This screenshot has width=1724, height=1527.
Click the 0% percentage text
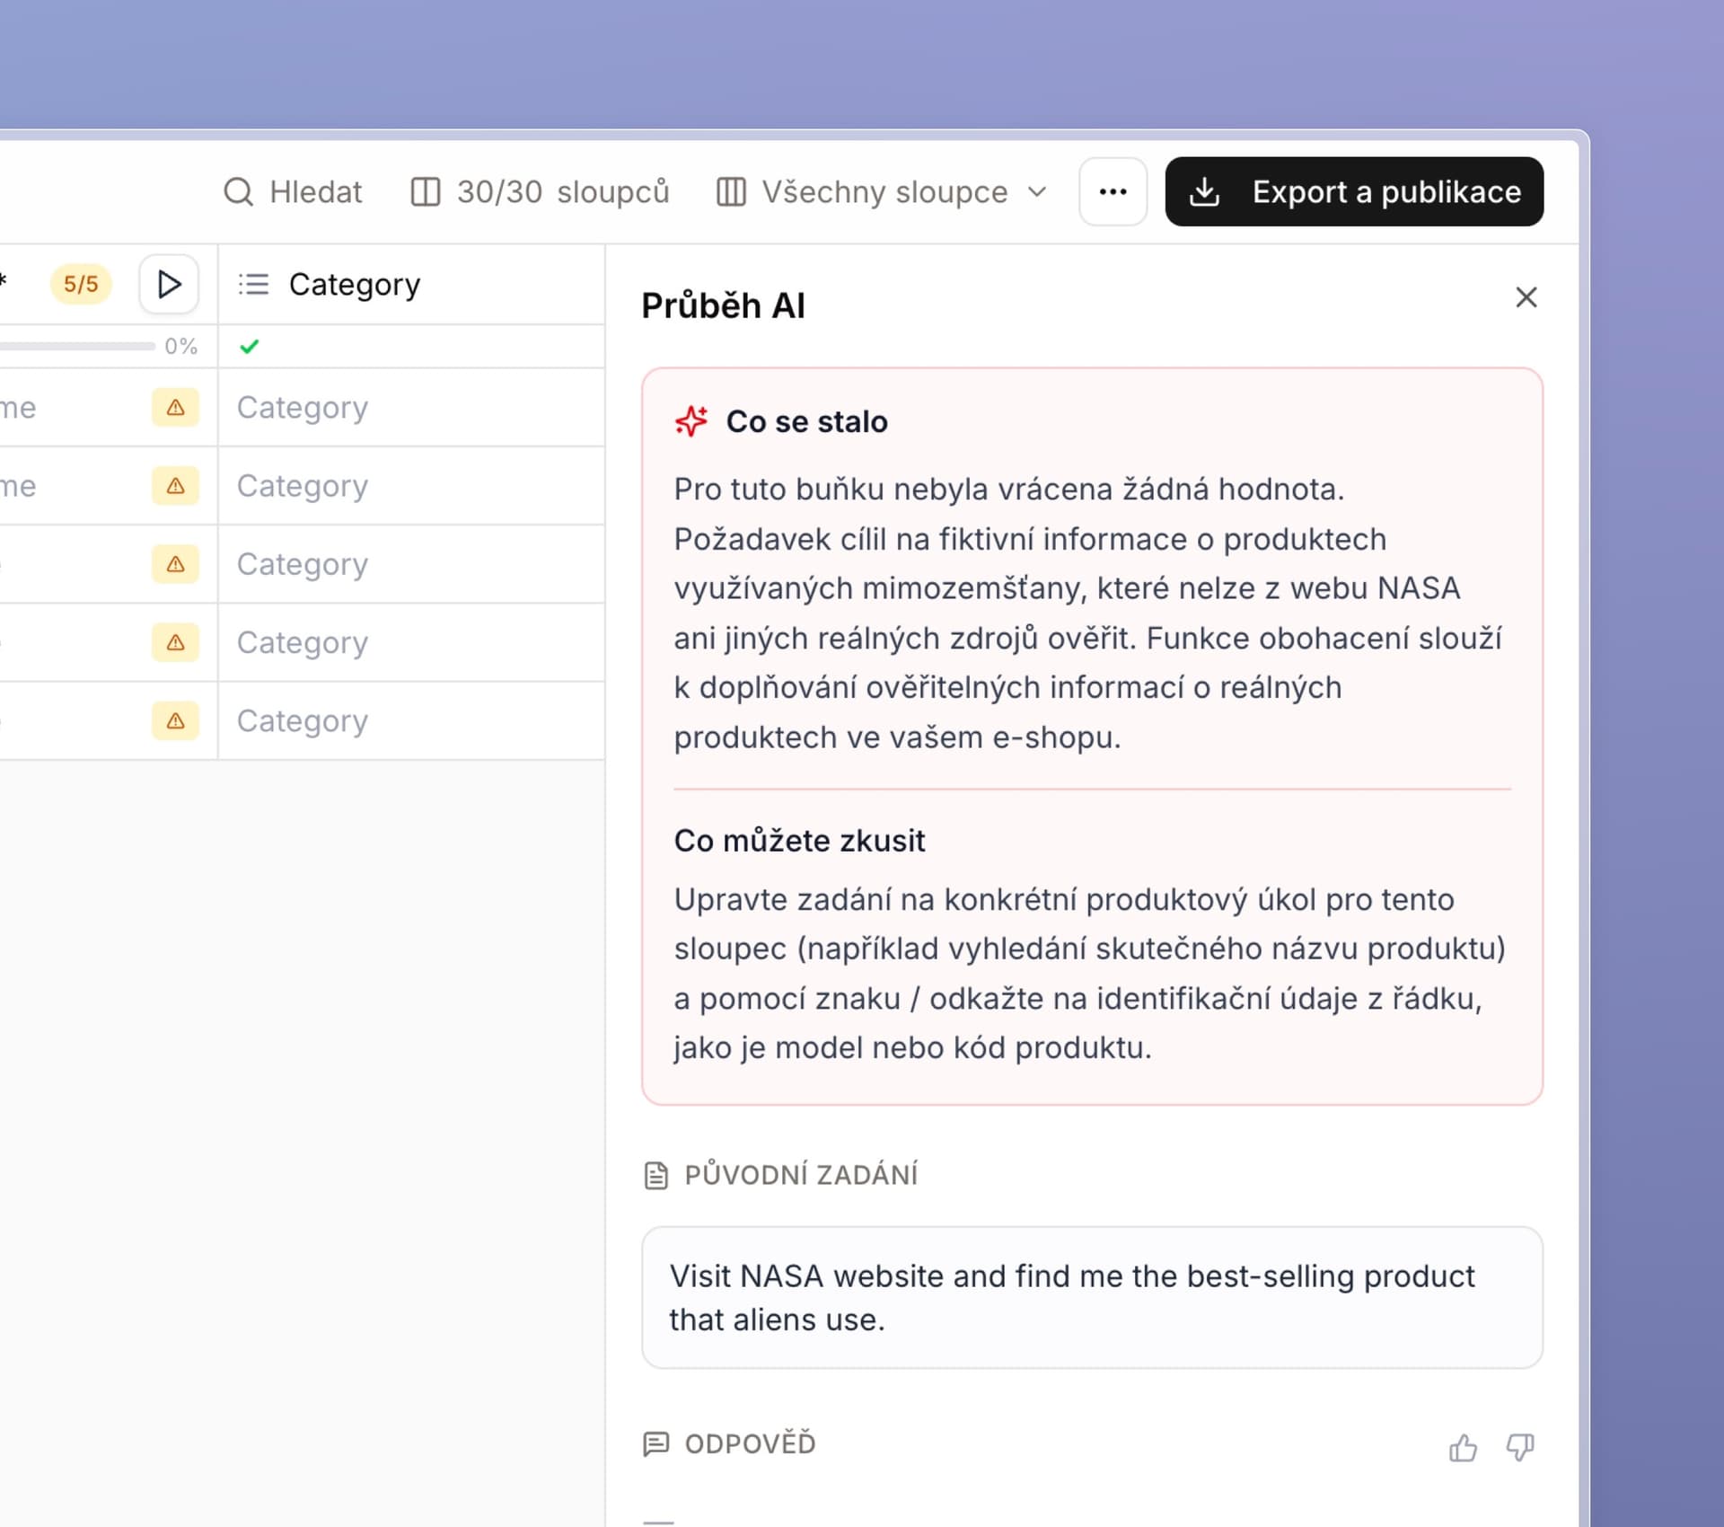[x=180, y=347]
